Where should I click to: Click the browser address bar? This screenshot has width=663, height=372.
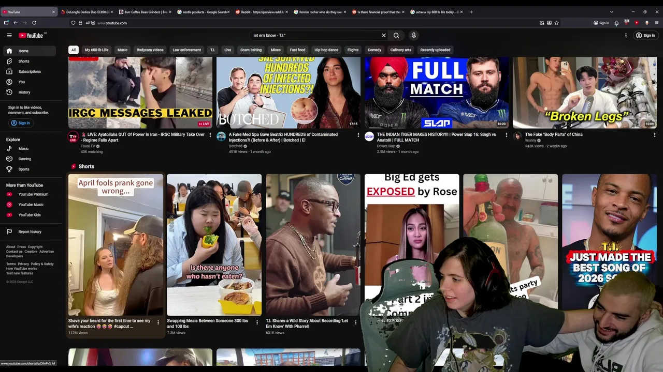[311, 23]
